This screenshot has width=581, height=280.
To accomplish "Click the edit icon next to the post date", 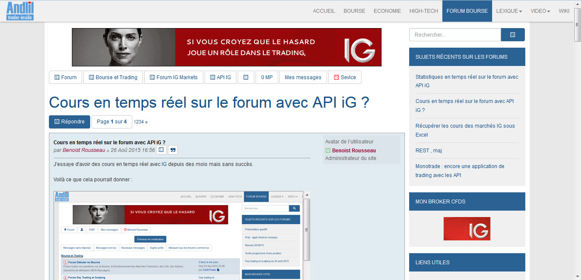I will click(x=161, y=150).
